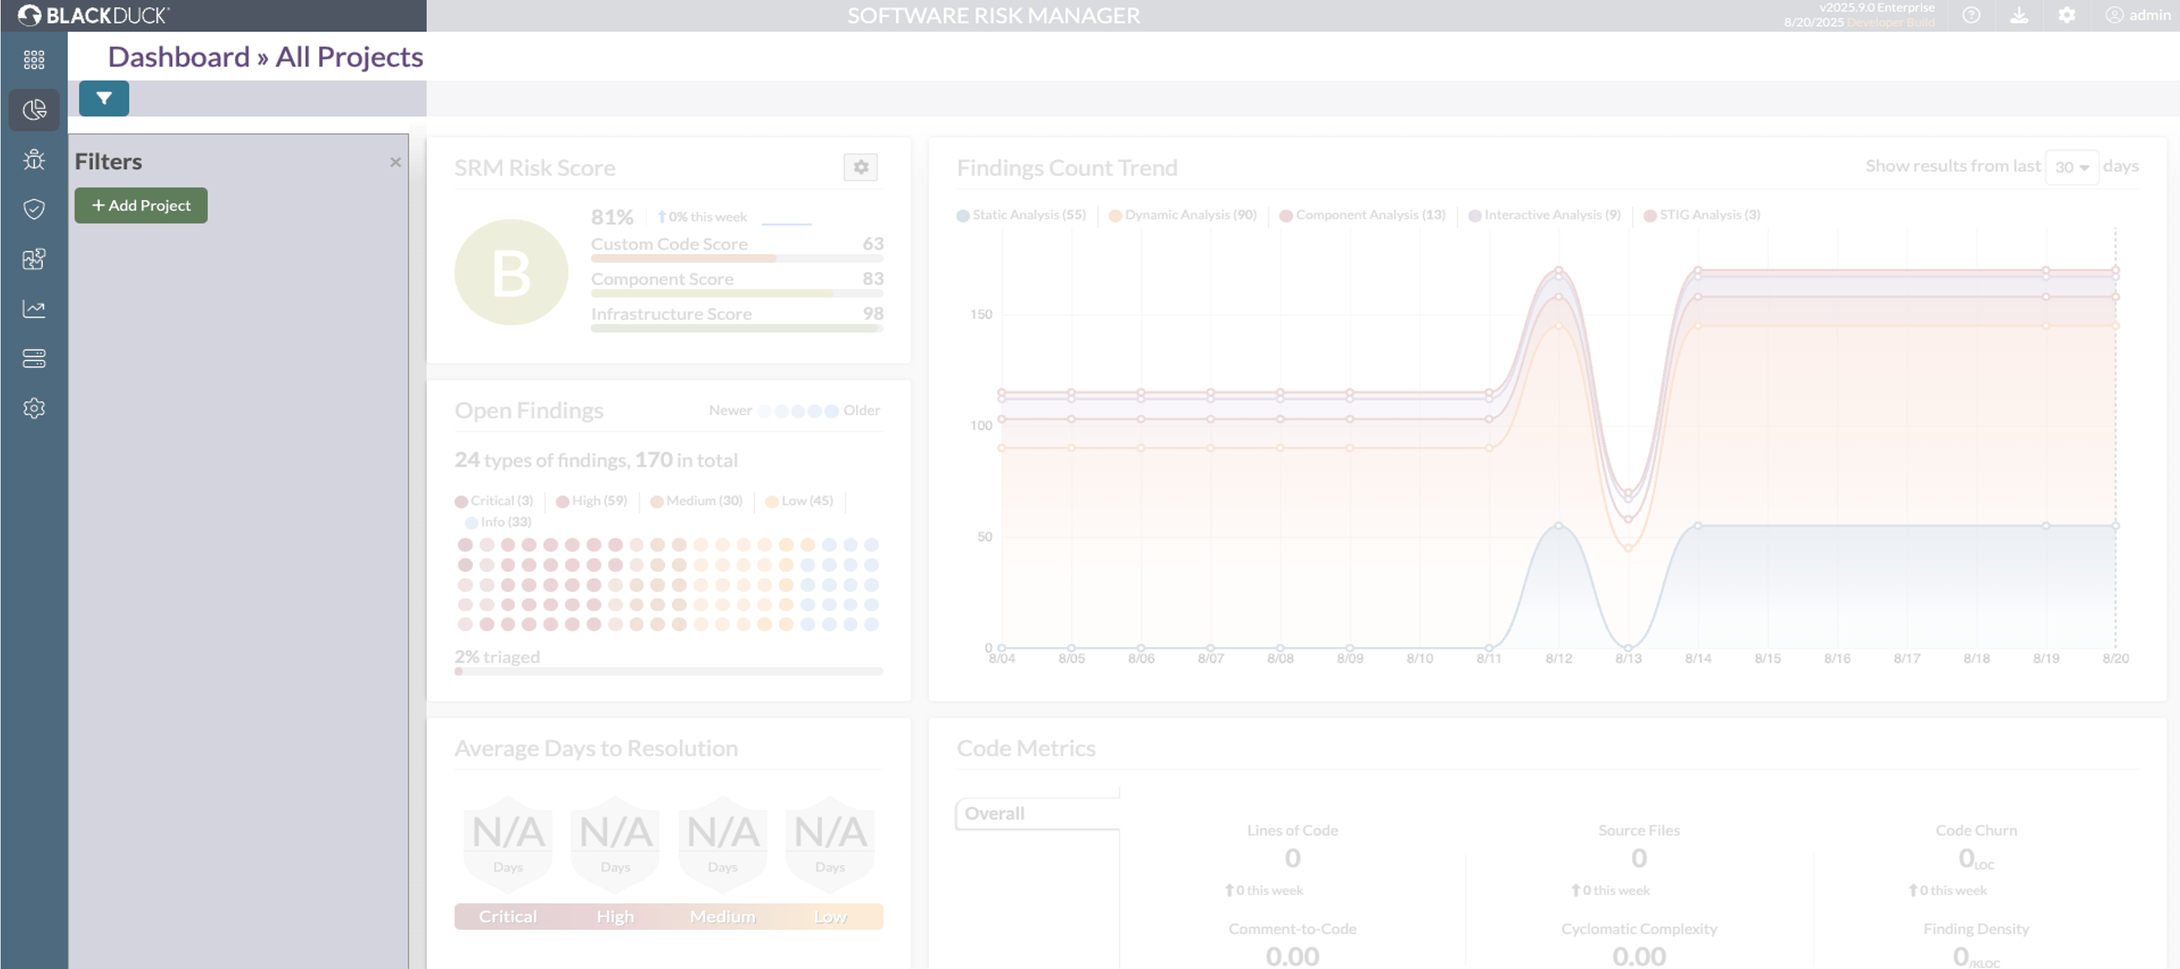Click the server stack hosts icon
2180x969 pixels.
coord(34,359)
